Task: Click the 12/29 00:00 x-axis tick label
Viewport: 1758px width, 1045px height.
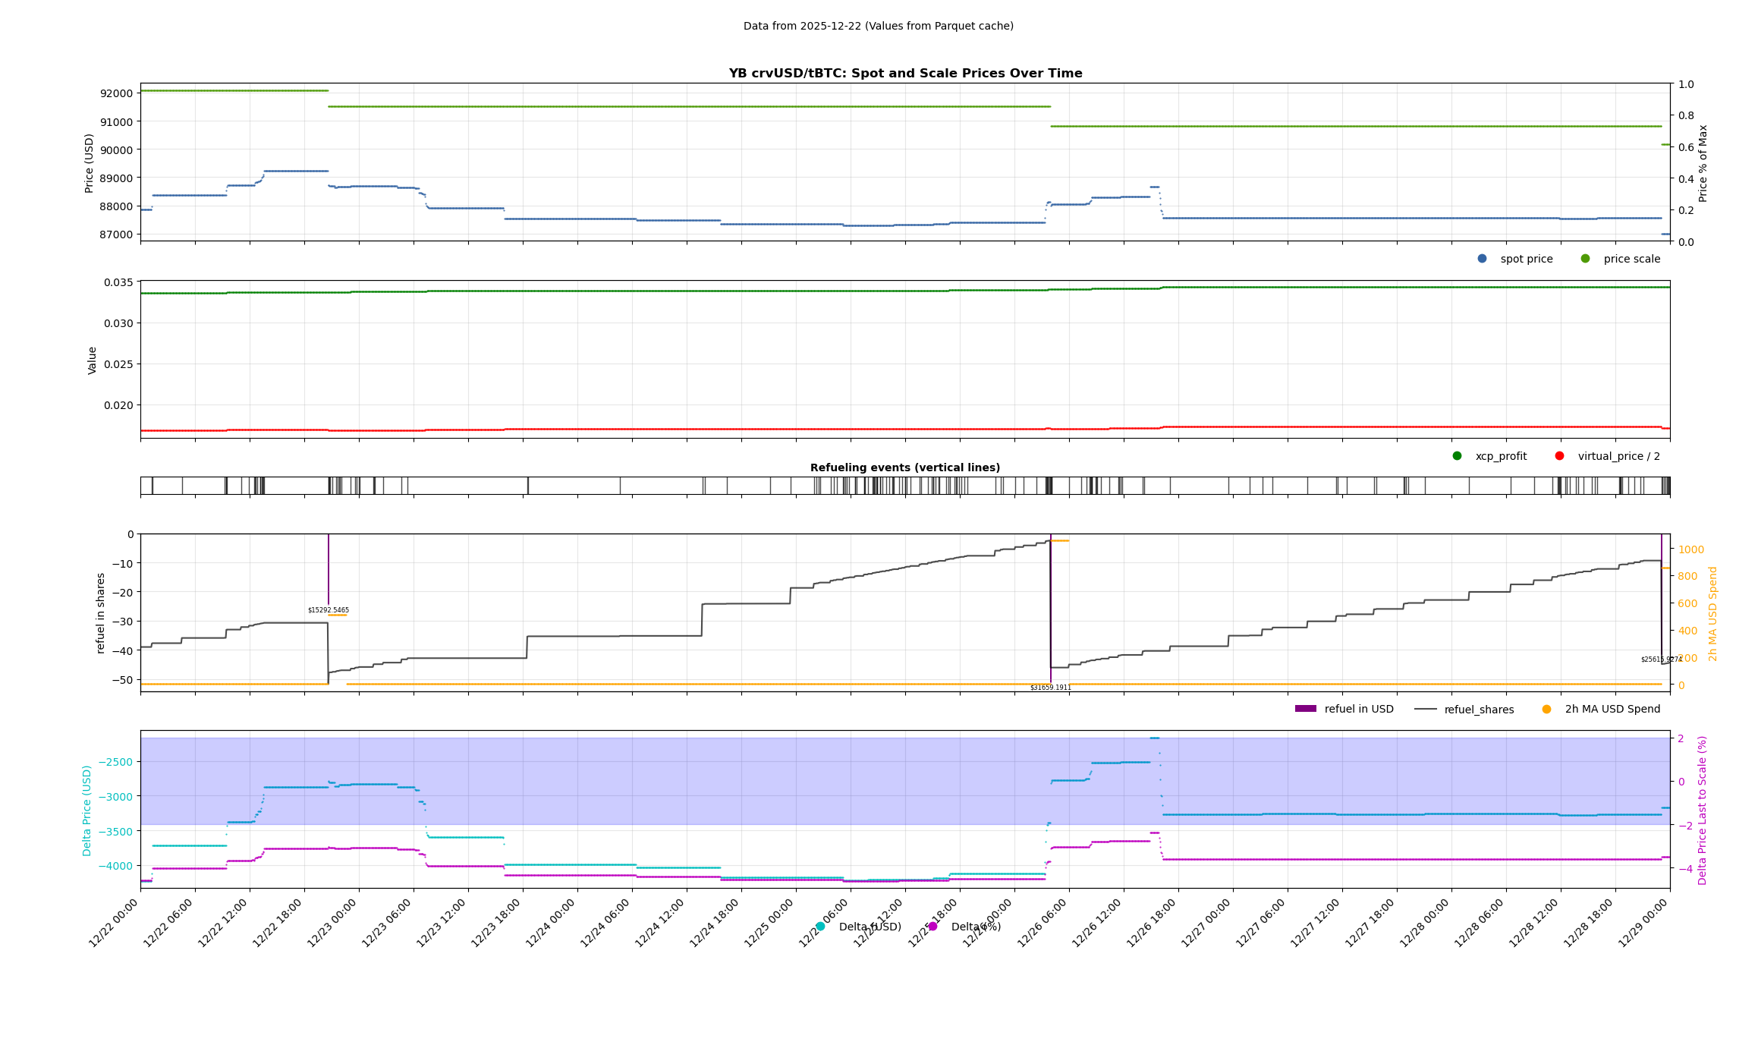Action: pos(1644,924)
